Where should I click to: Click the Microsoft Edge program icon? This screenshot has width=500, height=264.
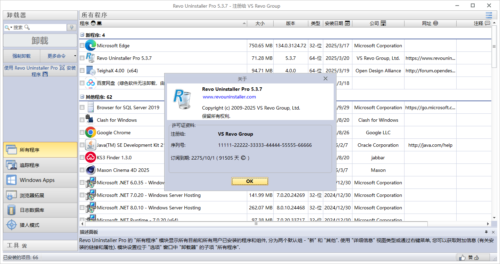[x=91, y=46]
